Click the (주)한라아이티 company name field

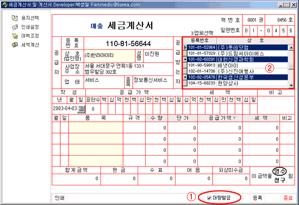pos(109,56)
